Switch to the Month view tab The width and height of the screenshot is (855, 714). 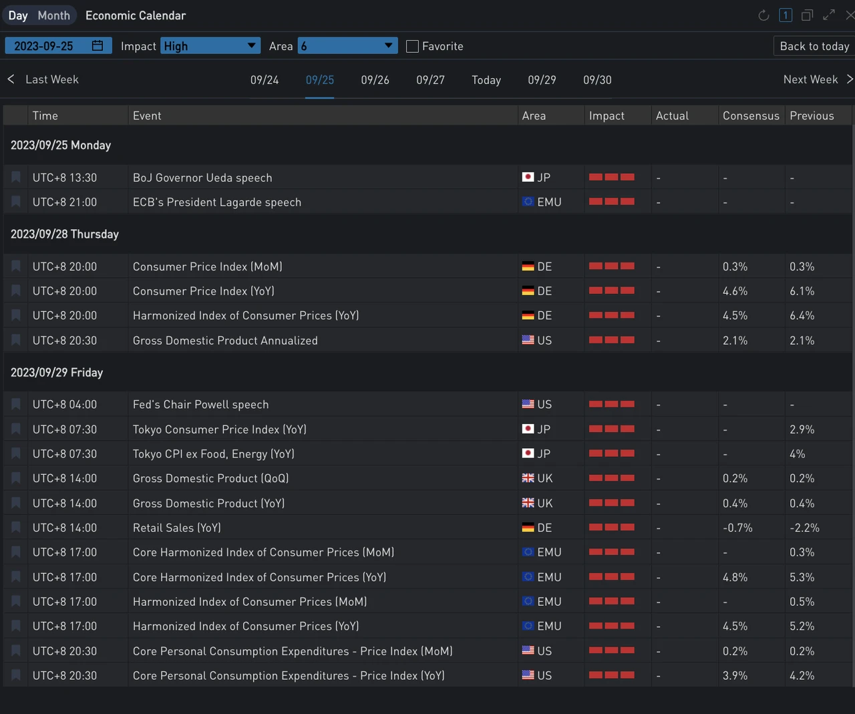click(53, 15)
